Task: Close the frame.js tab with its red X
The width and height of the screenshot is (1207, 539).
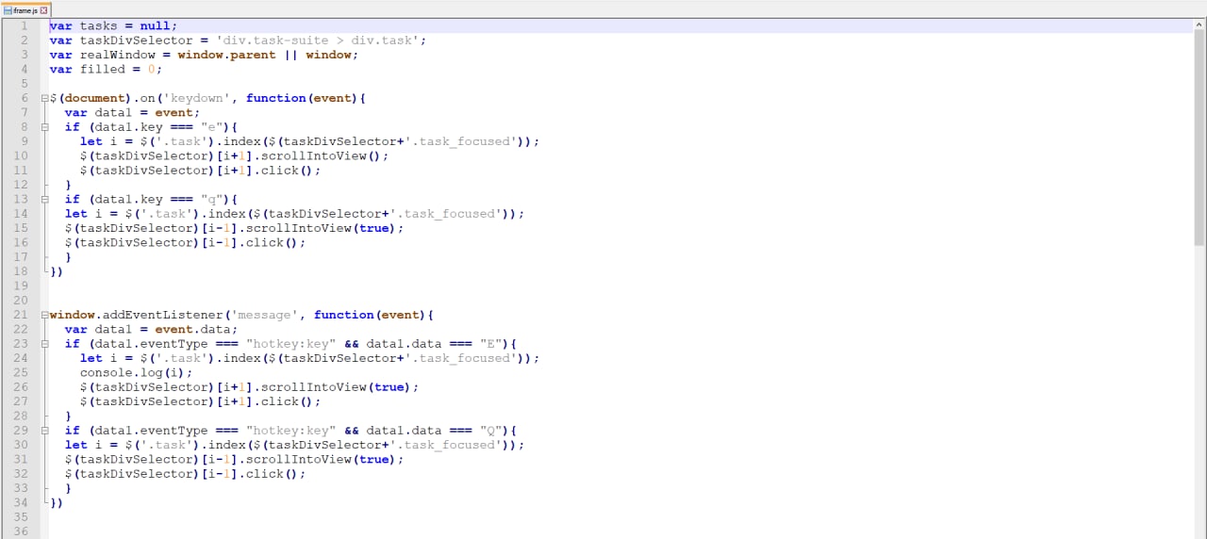Action: tap(44, 9)
